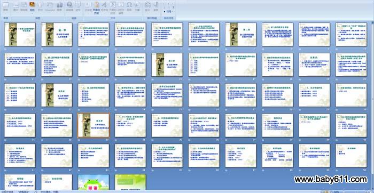Click the Chart (图表) icon

pos(60,6)
